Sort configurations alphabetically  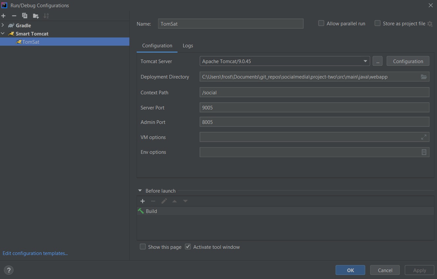point(46,15)
